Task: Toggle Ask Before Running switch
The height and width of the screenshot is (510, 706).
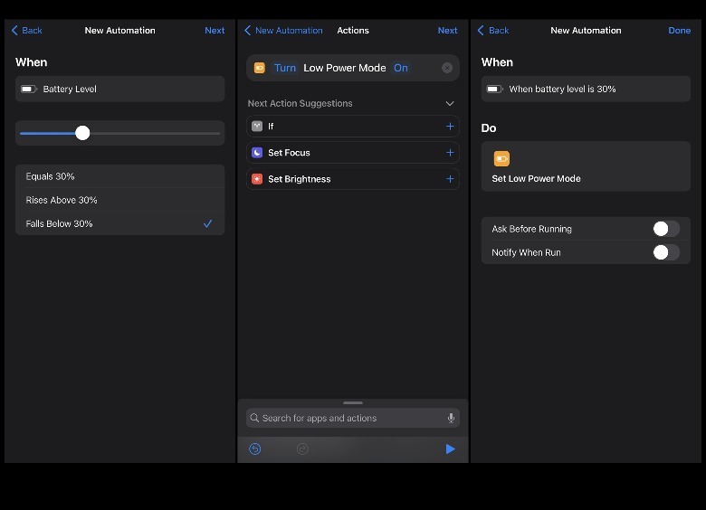Action: (666, 229)
